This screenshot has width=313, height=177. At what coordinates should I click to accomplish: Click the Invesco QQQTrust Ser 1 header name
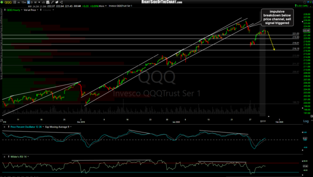(120, 6)
